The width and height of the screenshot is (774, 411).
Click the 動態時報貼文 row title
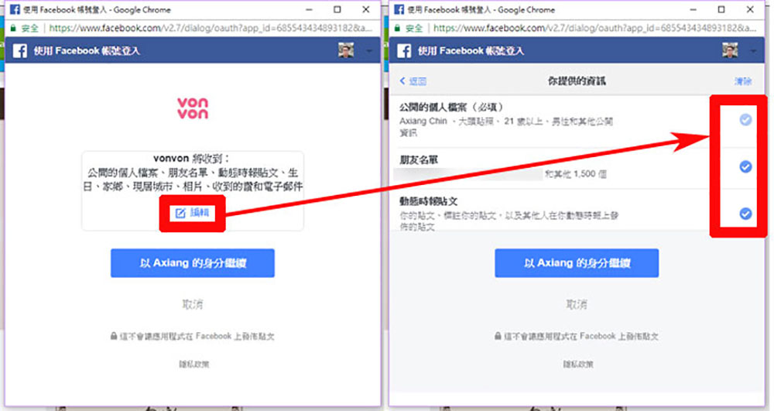tap(429, 201)
